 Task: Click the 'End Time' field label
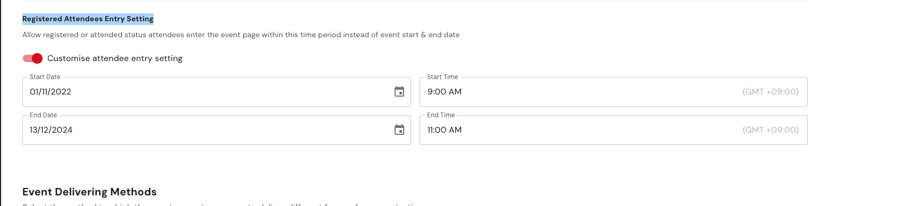[441, 115]
